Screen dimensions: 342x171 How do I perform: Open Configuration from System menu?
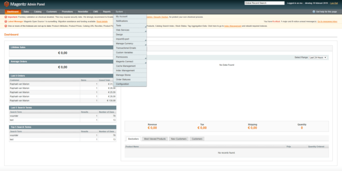coord(130,84)
